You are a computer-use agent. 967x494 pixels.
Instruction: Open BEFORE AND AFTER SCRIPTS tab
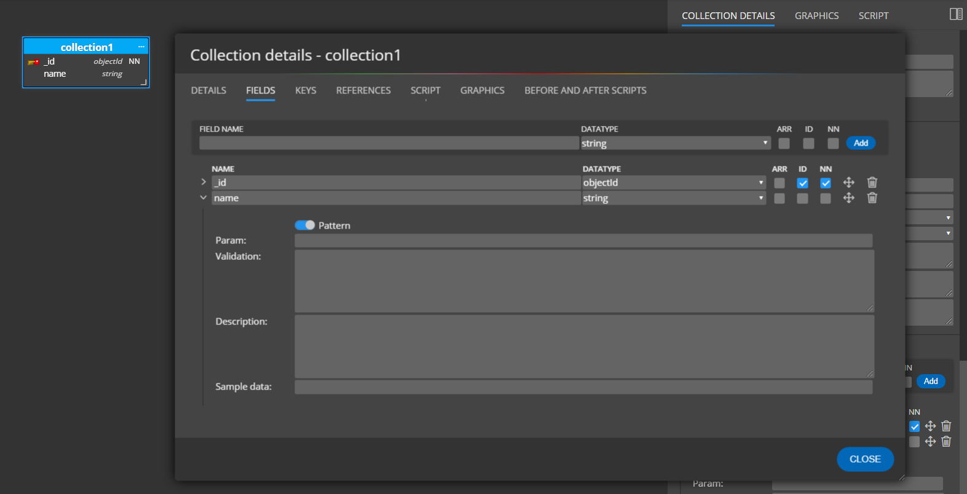click(585, 90)
